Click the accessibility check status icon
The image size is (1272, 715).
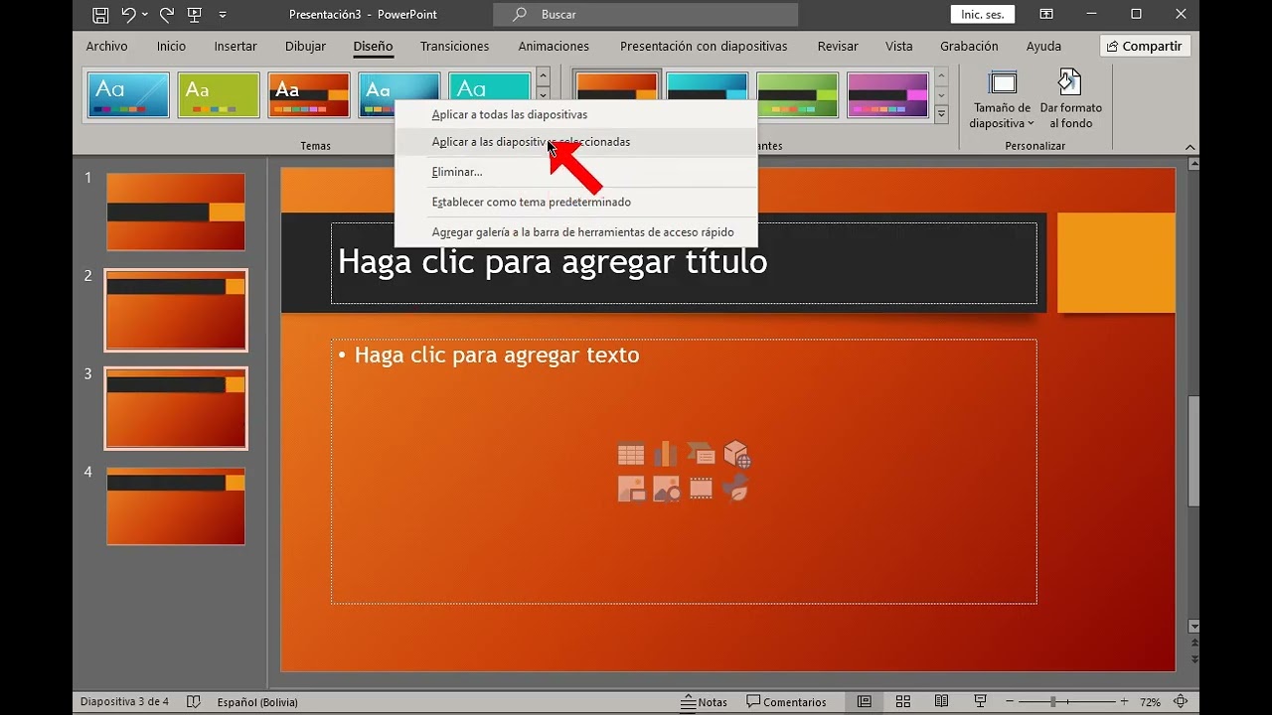coord(194,702)
